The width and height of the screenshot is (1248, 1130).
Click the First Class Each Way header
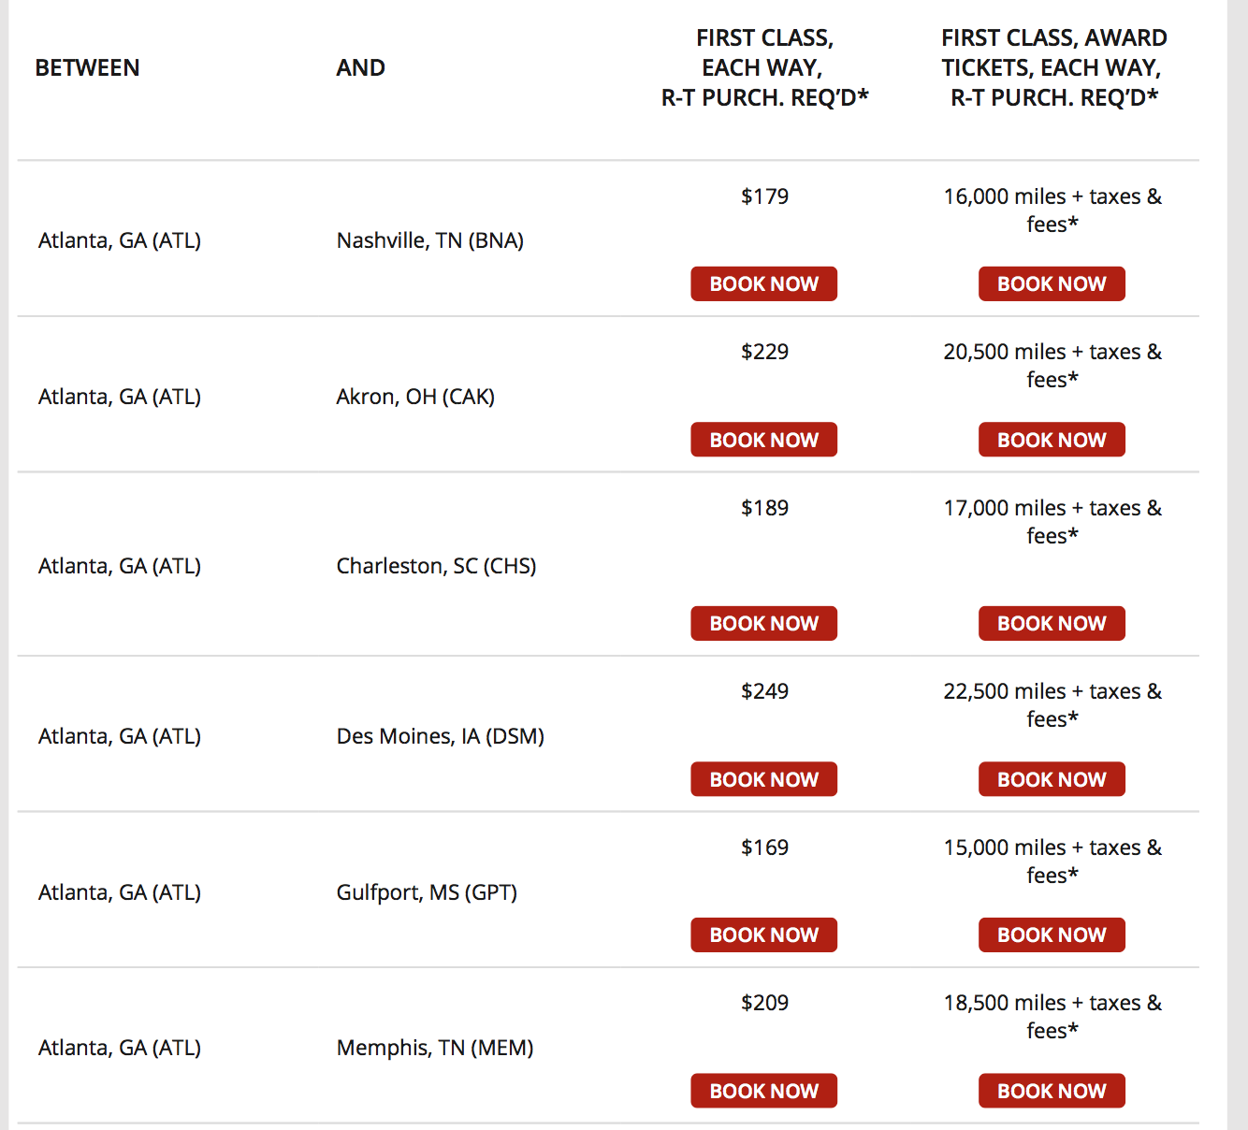pyautogui.click(x=764, y=68)
